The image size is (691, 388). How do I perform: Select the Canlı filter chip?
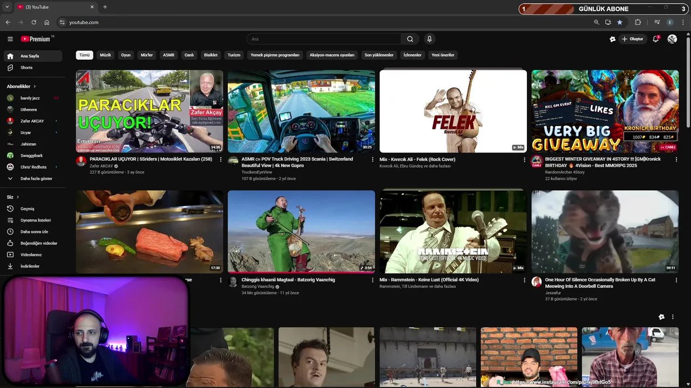pyautogui.click(x=189, y=55)
